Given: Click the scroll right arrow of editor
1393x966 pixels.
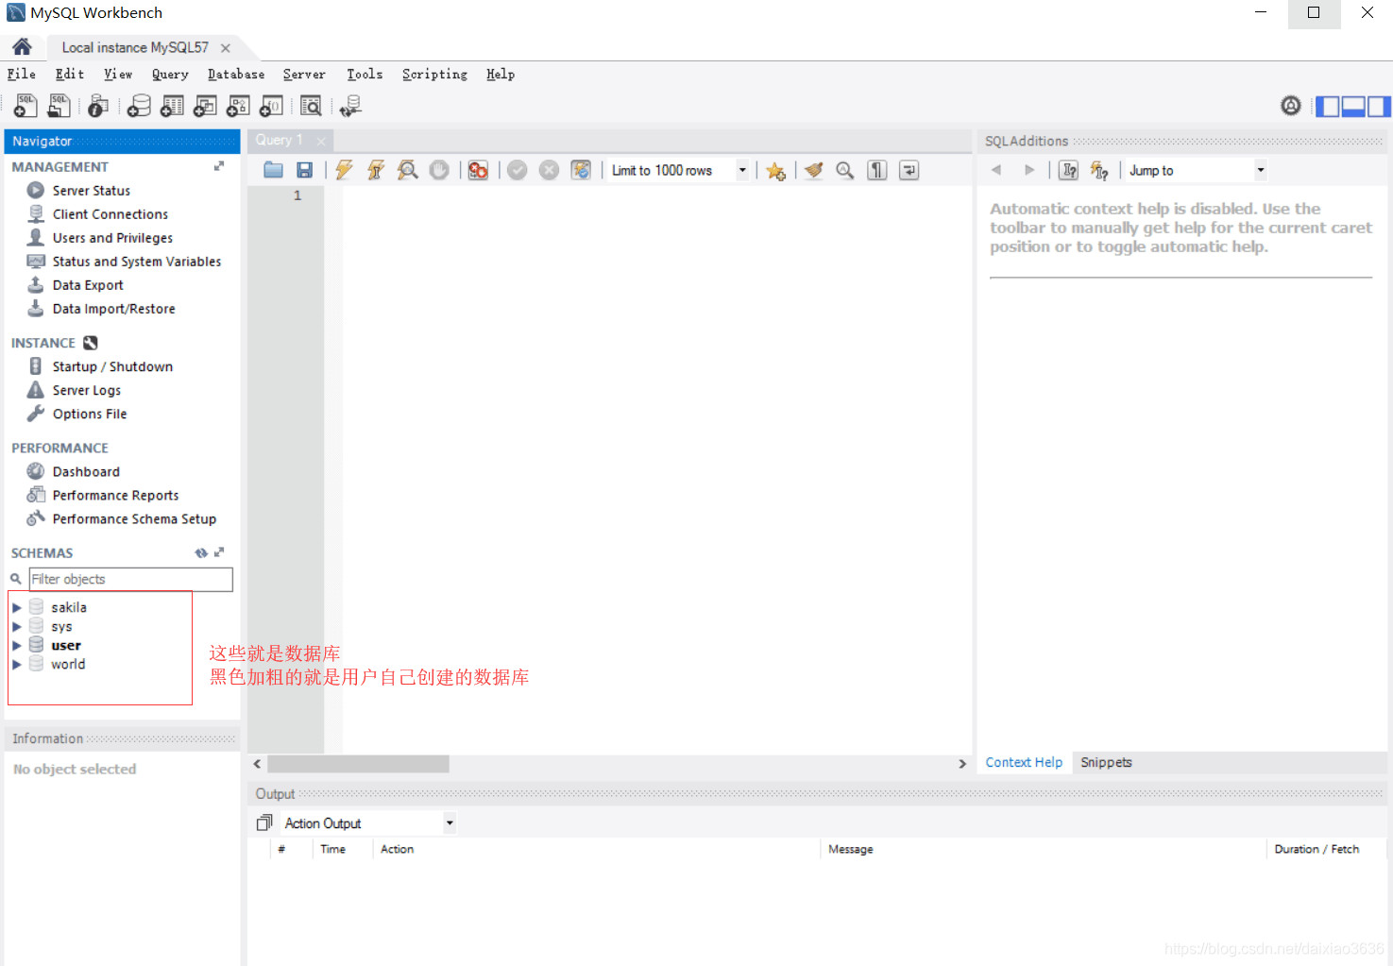Looking at the screenshot, I should click(962, 764).
